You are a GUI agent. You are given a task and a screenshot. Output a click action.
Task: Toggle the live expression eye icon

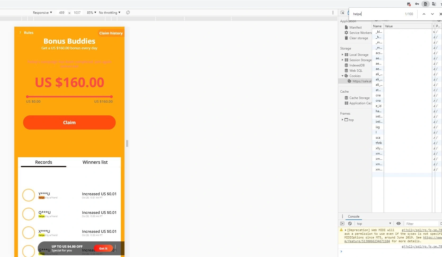(399, 223)
